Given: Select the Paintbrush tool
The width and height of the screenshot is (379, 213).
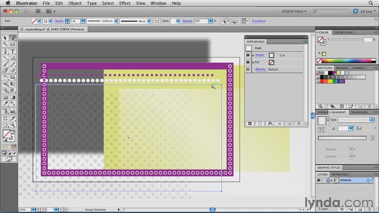Looking at the screenshot, I should [x=5, y=64].
